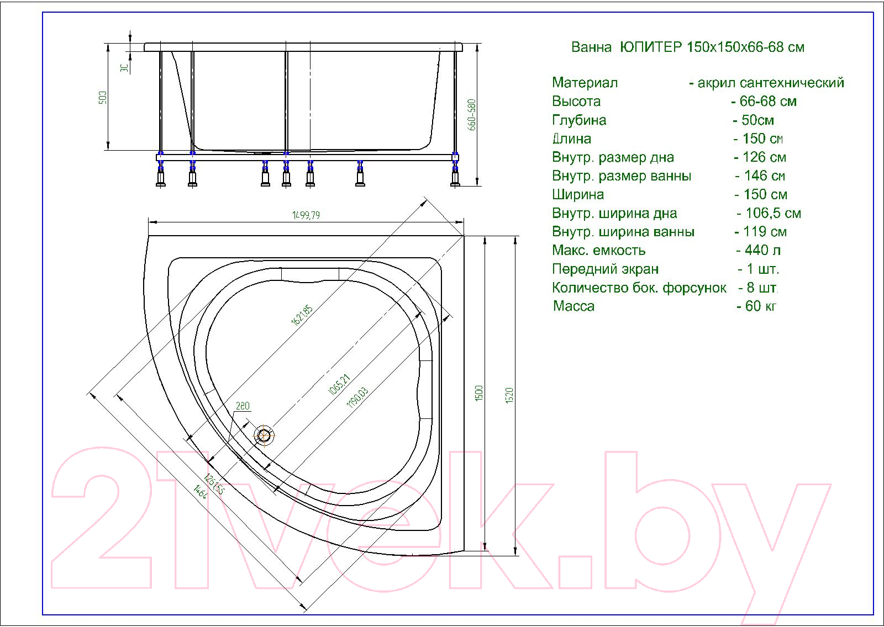Click the diagonal dimension '1261,56'
884x627 pixels.
click(214, 483)
